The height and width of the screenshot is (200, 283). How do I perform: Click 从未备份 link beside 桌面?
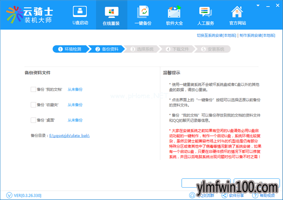tap(75, 120)
